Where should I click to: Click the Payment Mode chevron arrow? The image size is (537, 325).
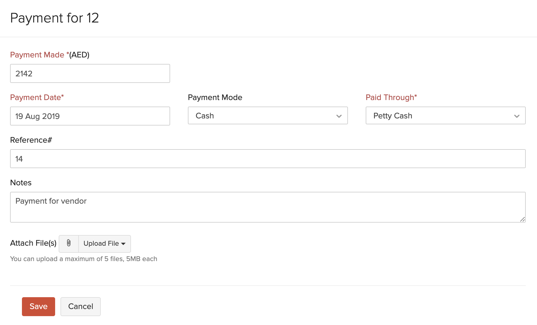click(339, 117)
